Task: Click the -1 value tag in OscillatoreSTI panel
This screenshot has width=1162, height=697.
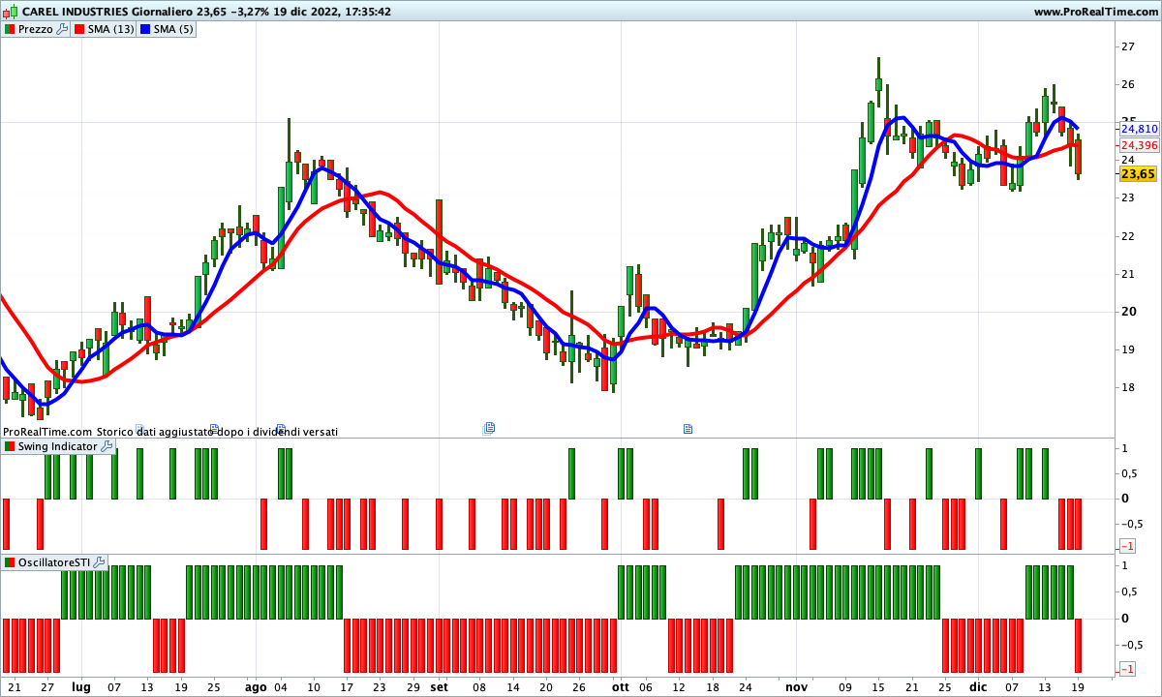Action: [1126, 669]
